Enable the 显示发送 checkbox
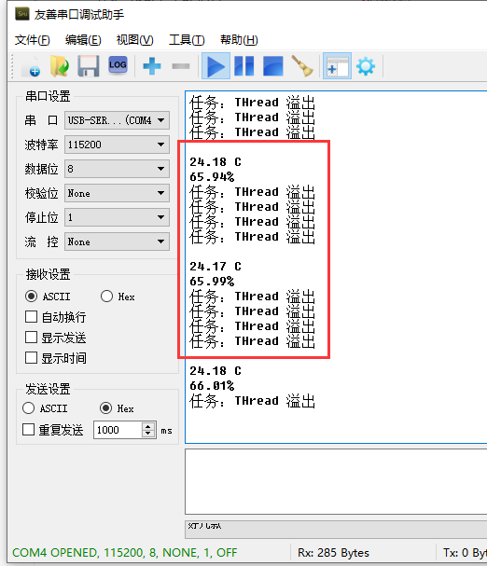The image size is (487, 566). 56,338
